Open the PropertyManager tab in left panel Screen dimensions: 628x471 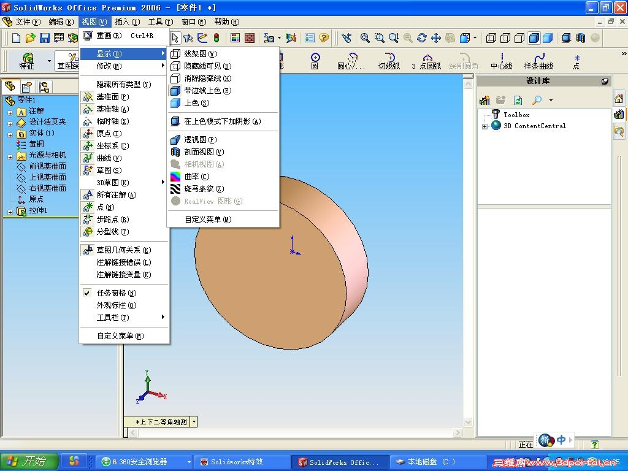coord(27,86)
